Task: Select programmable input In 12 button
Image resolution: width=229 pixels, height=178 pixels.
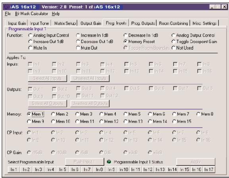Action: coord(148,169)
